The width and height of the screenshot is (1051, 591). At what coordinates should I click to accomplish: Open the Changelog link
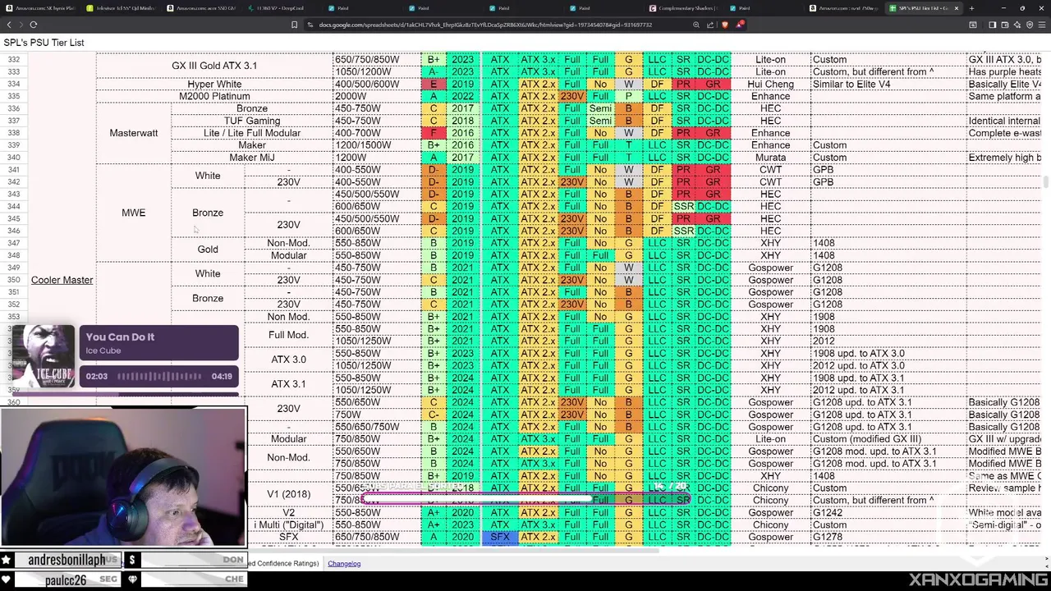(x=344, y=563)
